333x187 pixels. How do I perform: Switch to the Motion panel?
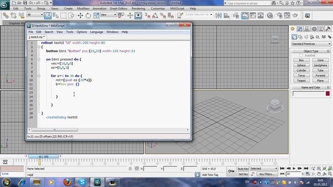pyautogui.click(x=314, y=29)
